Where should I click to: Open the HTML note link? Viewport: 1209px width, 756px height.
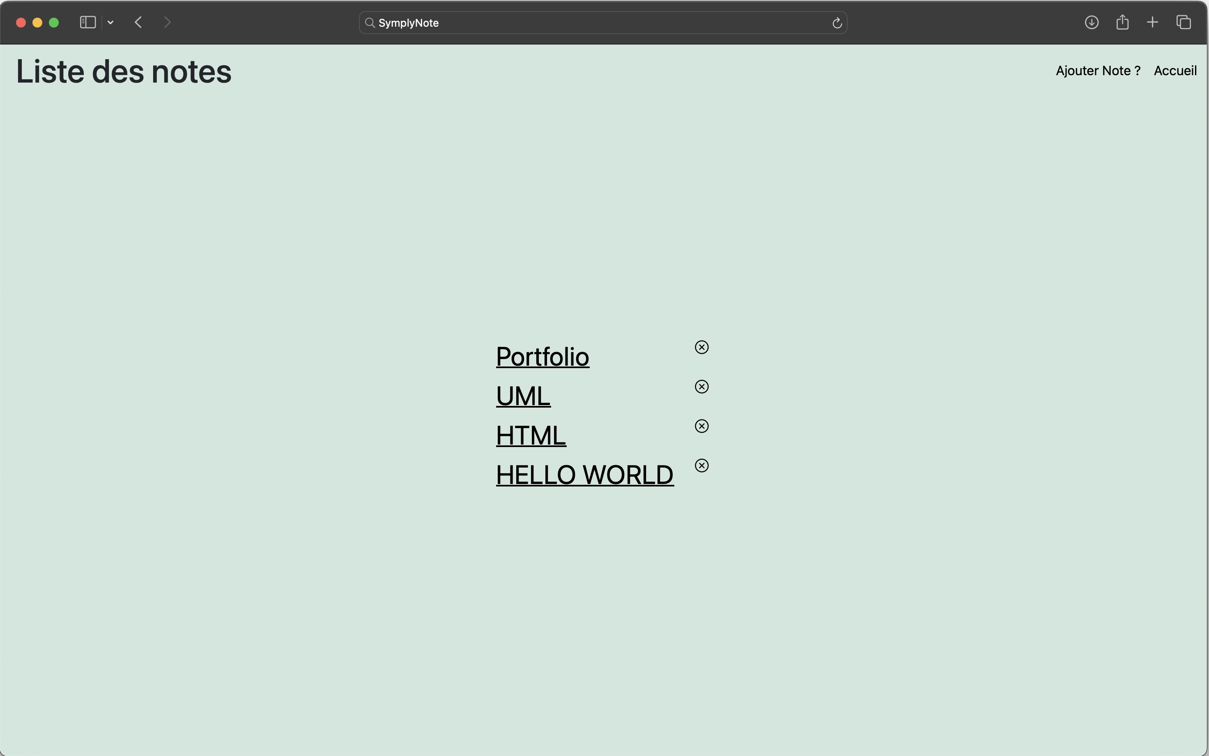coord(531,435)
